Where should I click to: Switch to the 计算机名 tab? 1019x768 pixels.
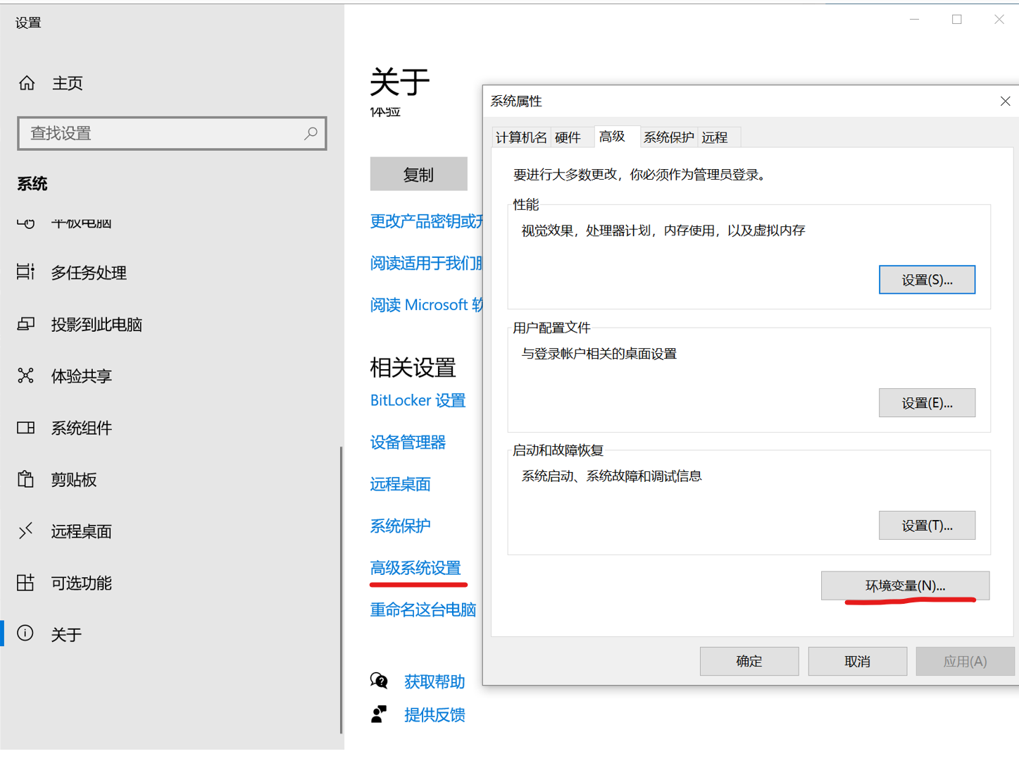pyautogui.click(x=521, y=137)
